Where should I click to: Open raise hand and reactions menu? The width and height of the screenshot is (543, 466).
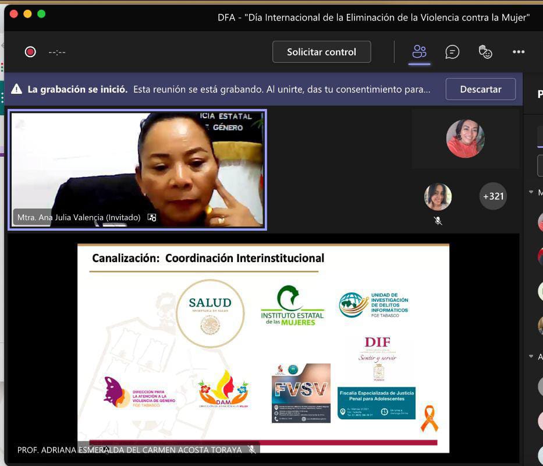[485, 52]
